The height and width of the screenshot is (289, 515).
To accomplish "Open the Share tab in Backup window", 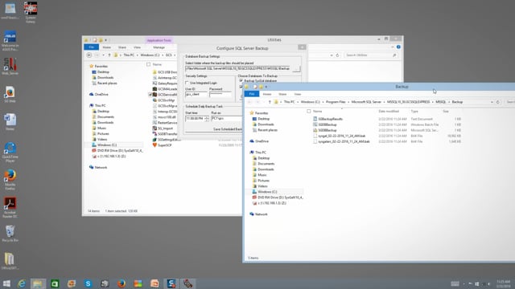I will pyautogui.click(x=282, y=94).
